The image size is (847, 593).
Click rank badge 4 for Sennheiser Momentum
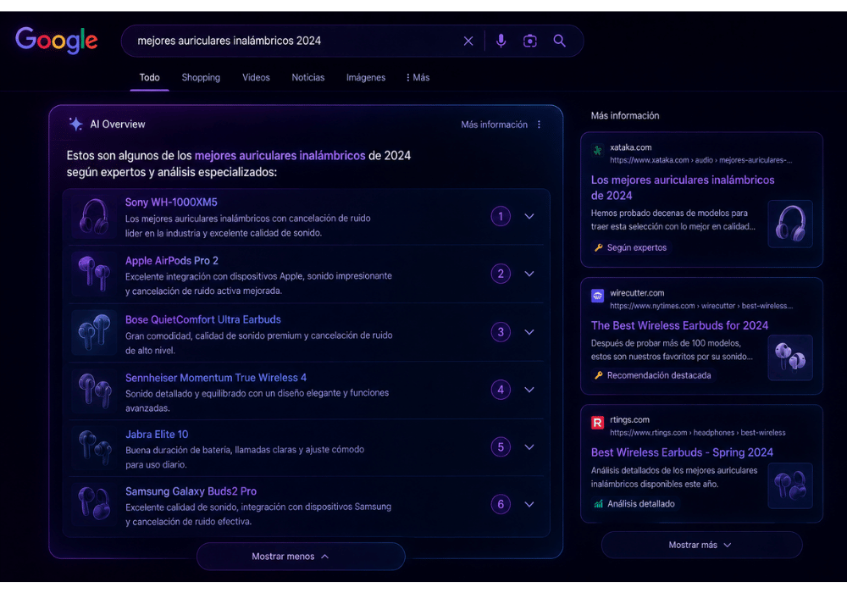(x=501, y=390)
